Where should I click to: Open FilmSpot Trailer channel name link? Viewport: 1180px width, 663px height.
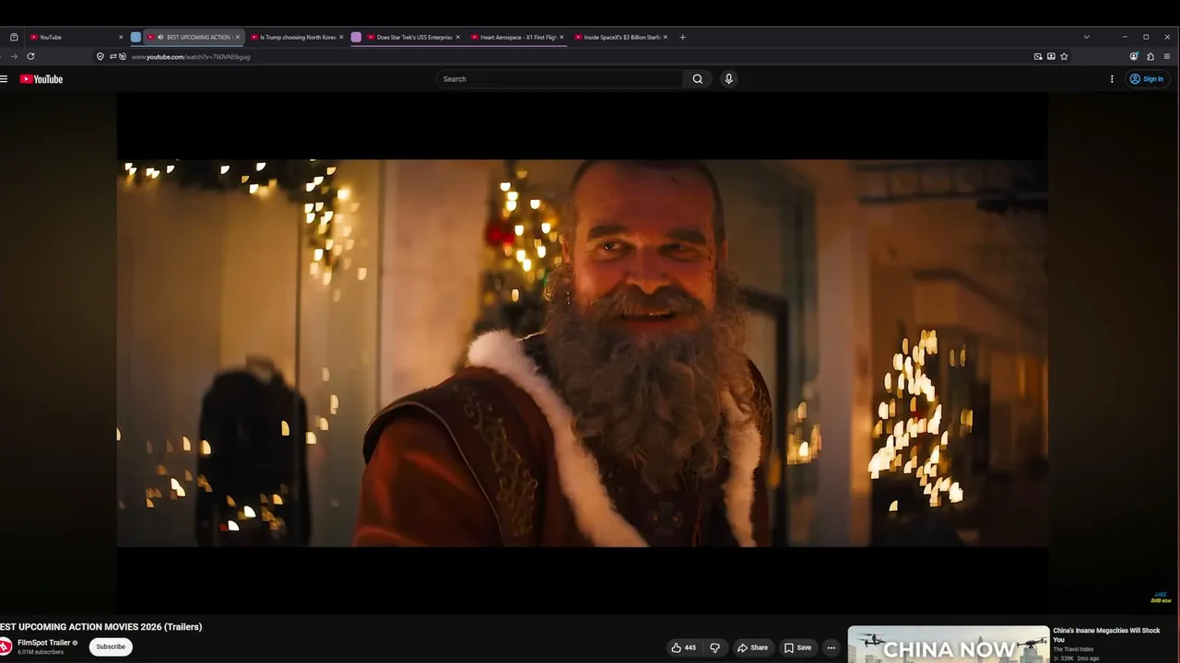44,643
